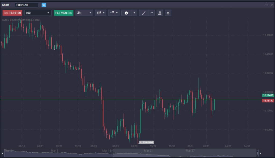Switch to the Chart tab

[x=6, y=5]
